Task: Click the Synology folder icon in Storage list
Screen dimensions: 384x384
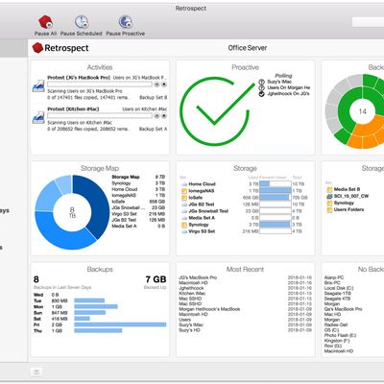Action: point(184,225)
